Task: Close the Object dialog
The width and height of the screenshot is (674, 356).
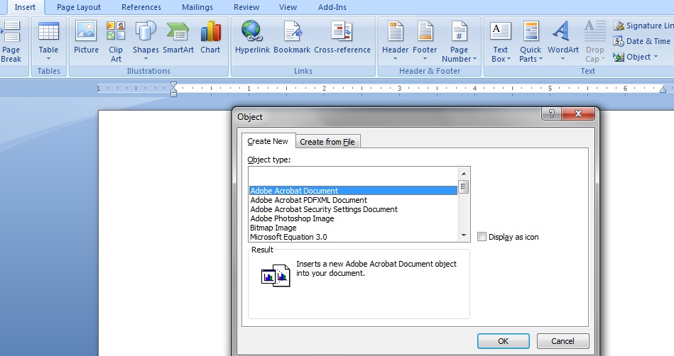Action: pos(578,113)
